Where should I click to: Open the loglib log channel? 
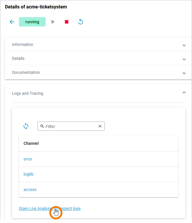pyautogui.click(x=29, y=174)
